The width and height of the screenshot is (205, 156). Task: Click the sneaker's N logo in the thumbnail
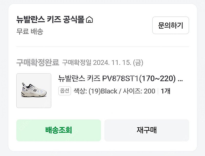pos(34,91)
